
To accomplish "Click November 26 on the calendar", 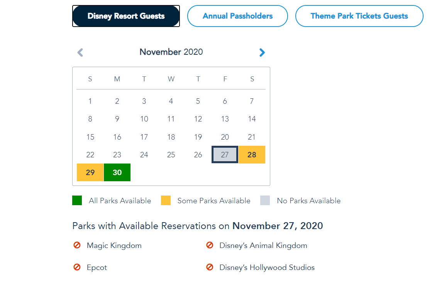I will click(198, 155).
